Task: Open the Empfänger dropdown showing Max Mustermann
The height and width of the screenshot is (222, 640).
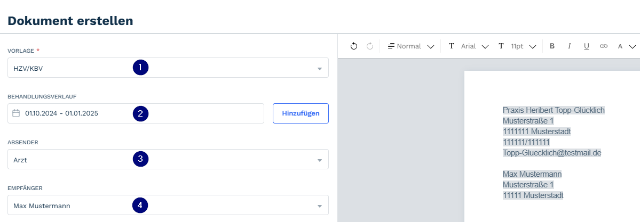Action: (x=168, y=205)
